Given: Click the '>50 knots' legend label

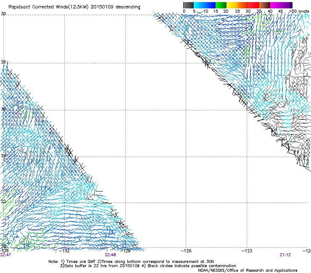Looking at the screenshot, I should click(x=299, y=11).
